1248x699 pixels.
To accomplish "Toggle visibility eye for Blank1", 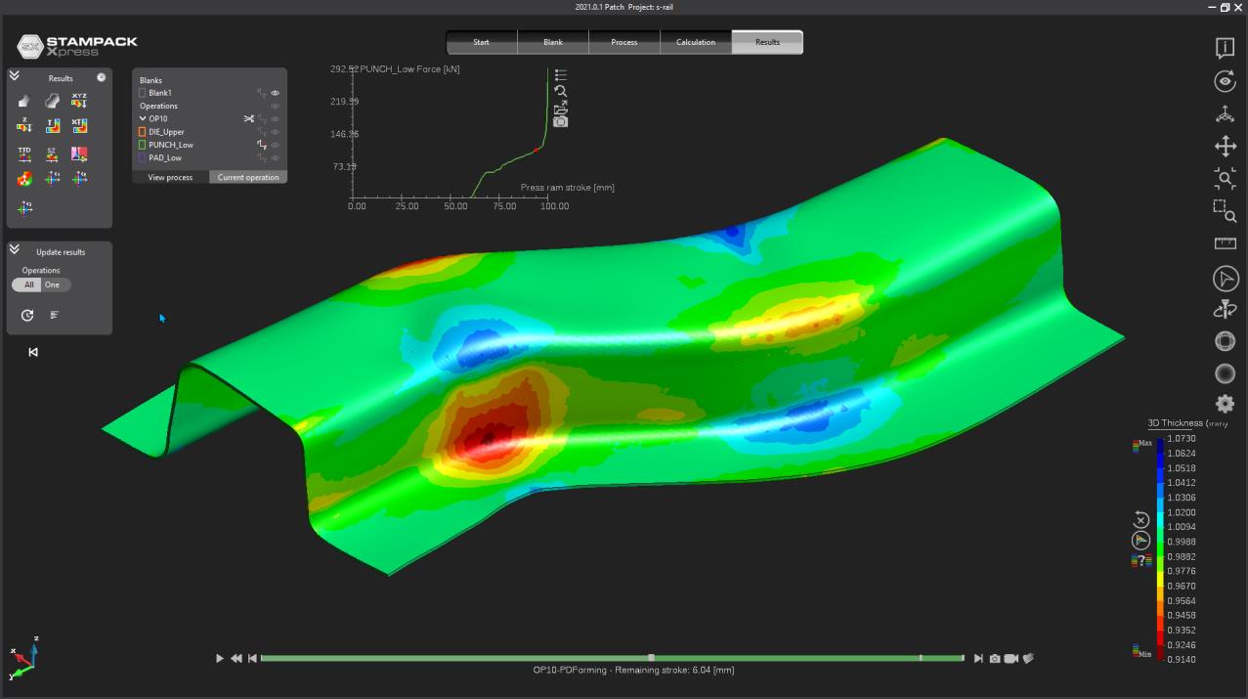I will (276, 93).
